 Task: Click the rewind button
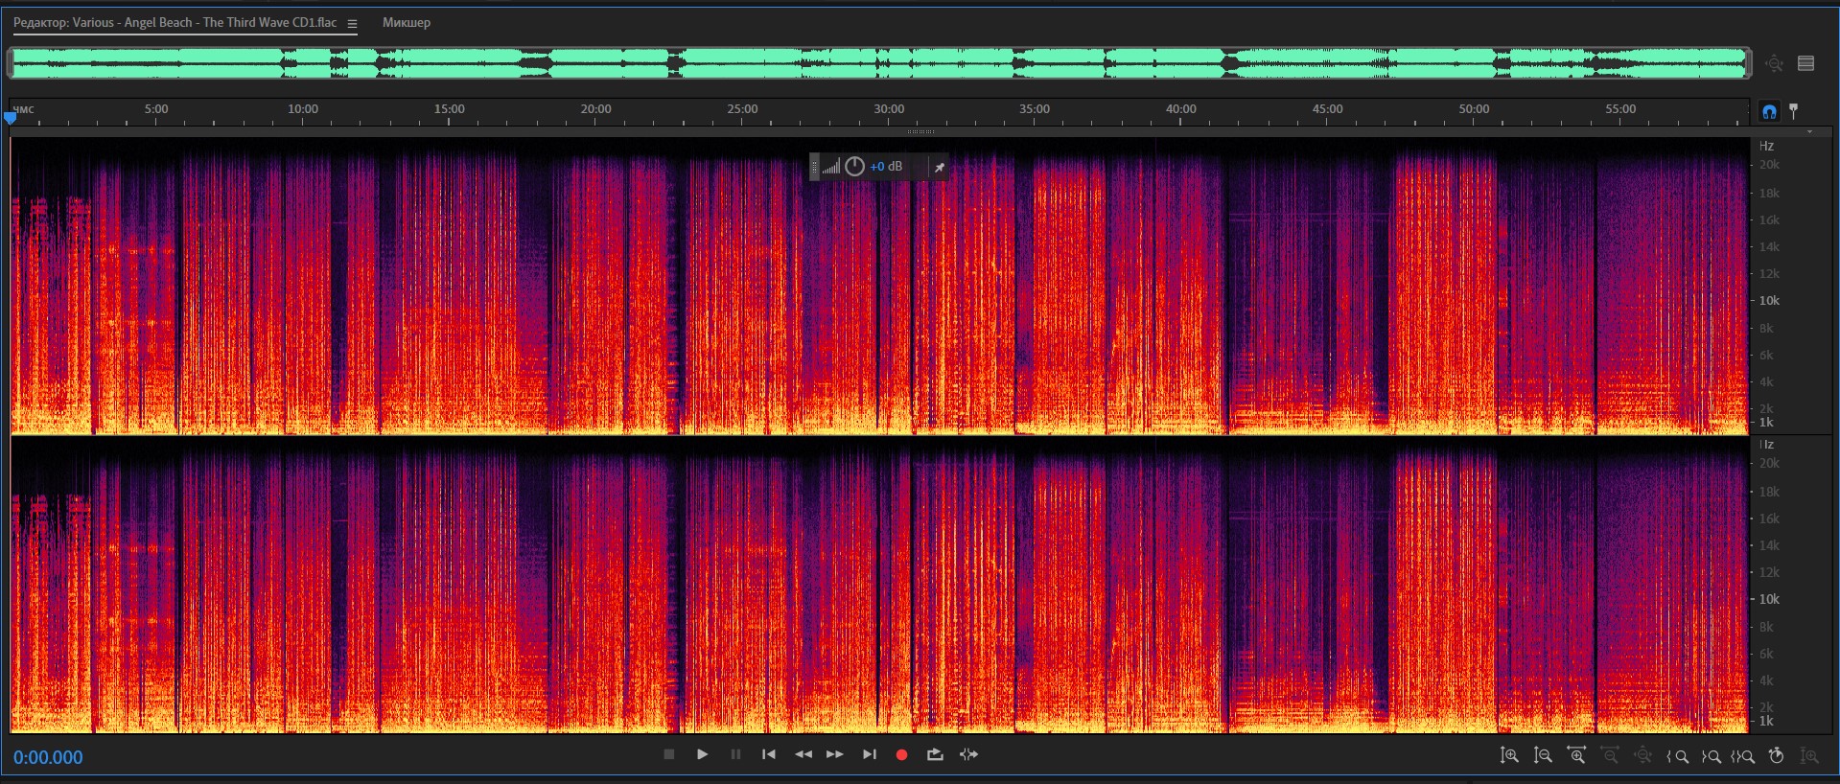(x=803, y=755)
